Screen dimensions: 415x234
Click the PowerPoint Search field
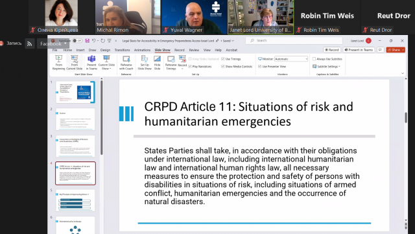294,40
